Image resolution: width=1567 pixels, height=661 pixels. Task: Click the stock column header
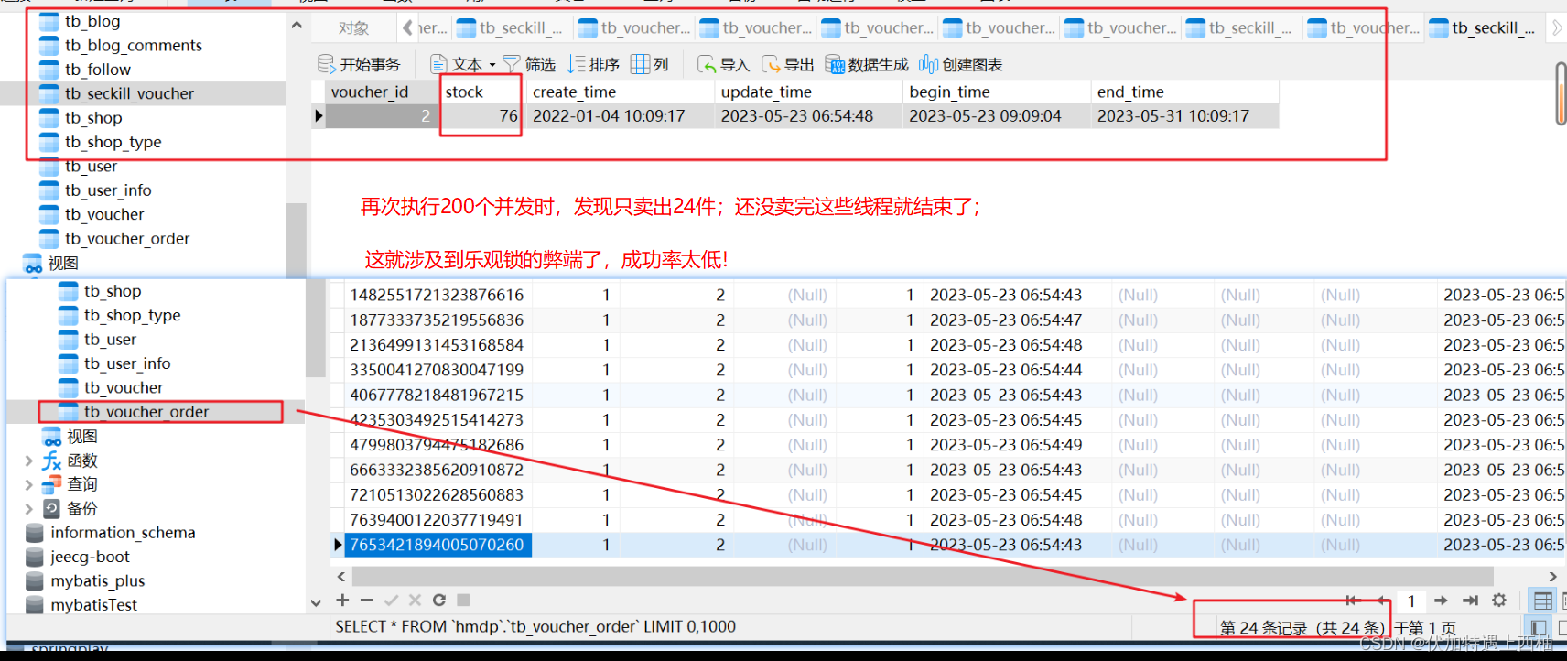481,92
